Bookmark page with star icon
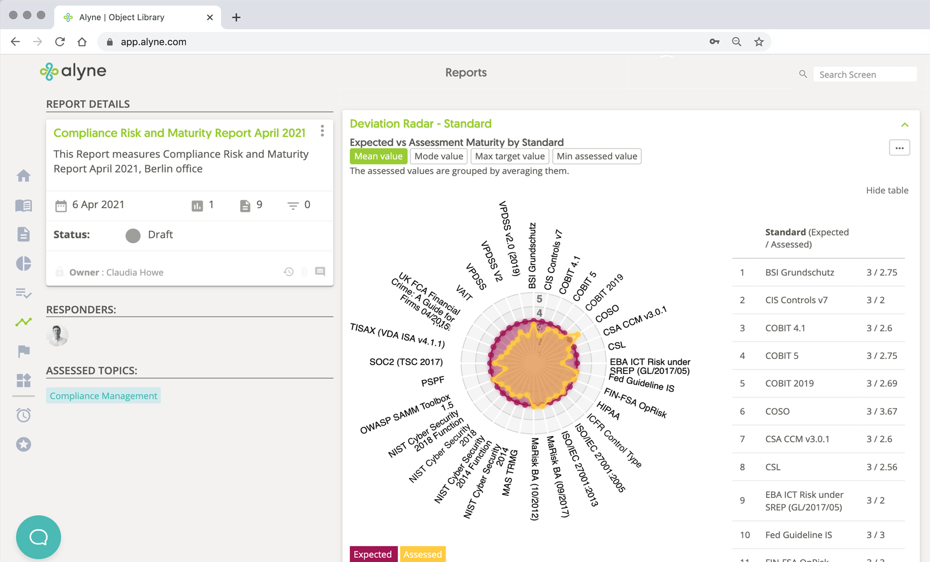Viewport: 930px width, 562px height. (759, 42)
